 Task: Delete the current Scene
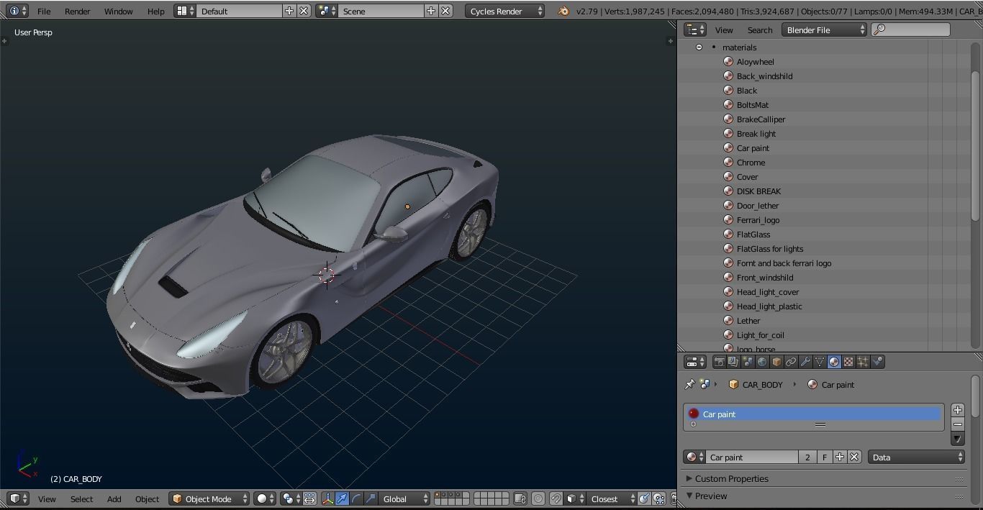445,11
